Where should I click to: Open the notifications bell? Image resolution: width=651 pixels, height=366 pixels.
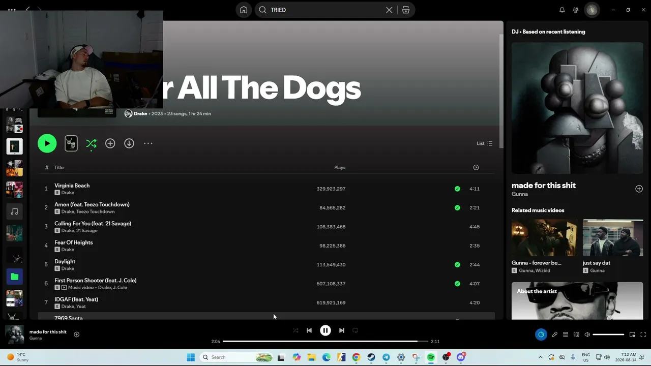(x=562, y=10)
